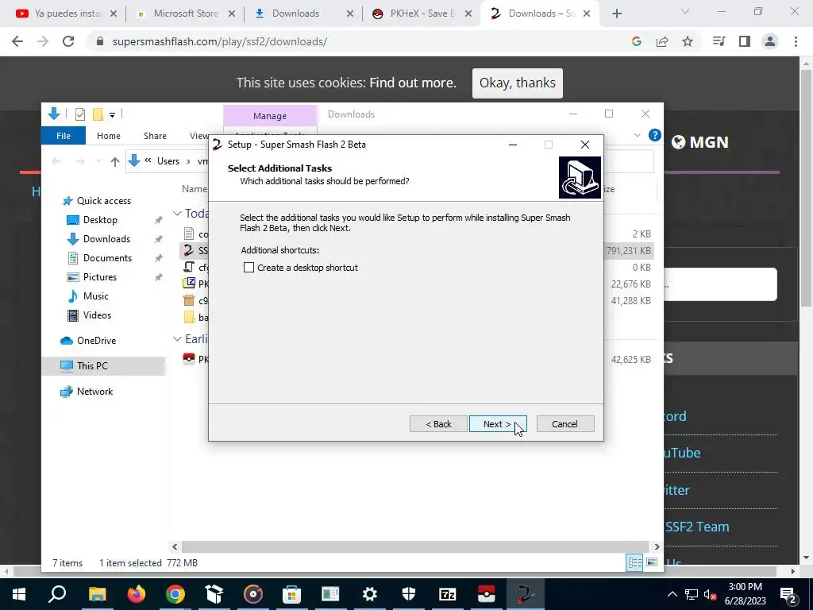Go up one folder level in Explorer
The width and height of the screenshot is (813, 610).
tap(114, 161)
